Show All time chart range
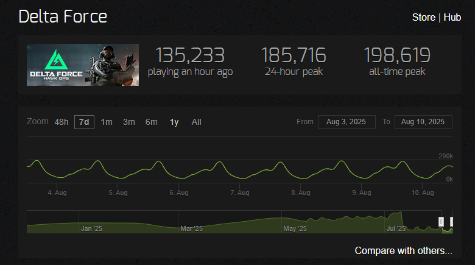This screenshot has width=475, height=265. click(x=196, y=122)
